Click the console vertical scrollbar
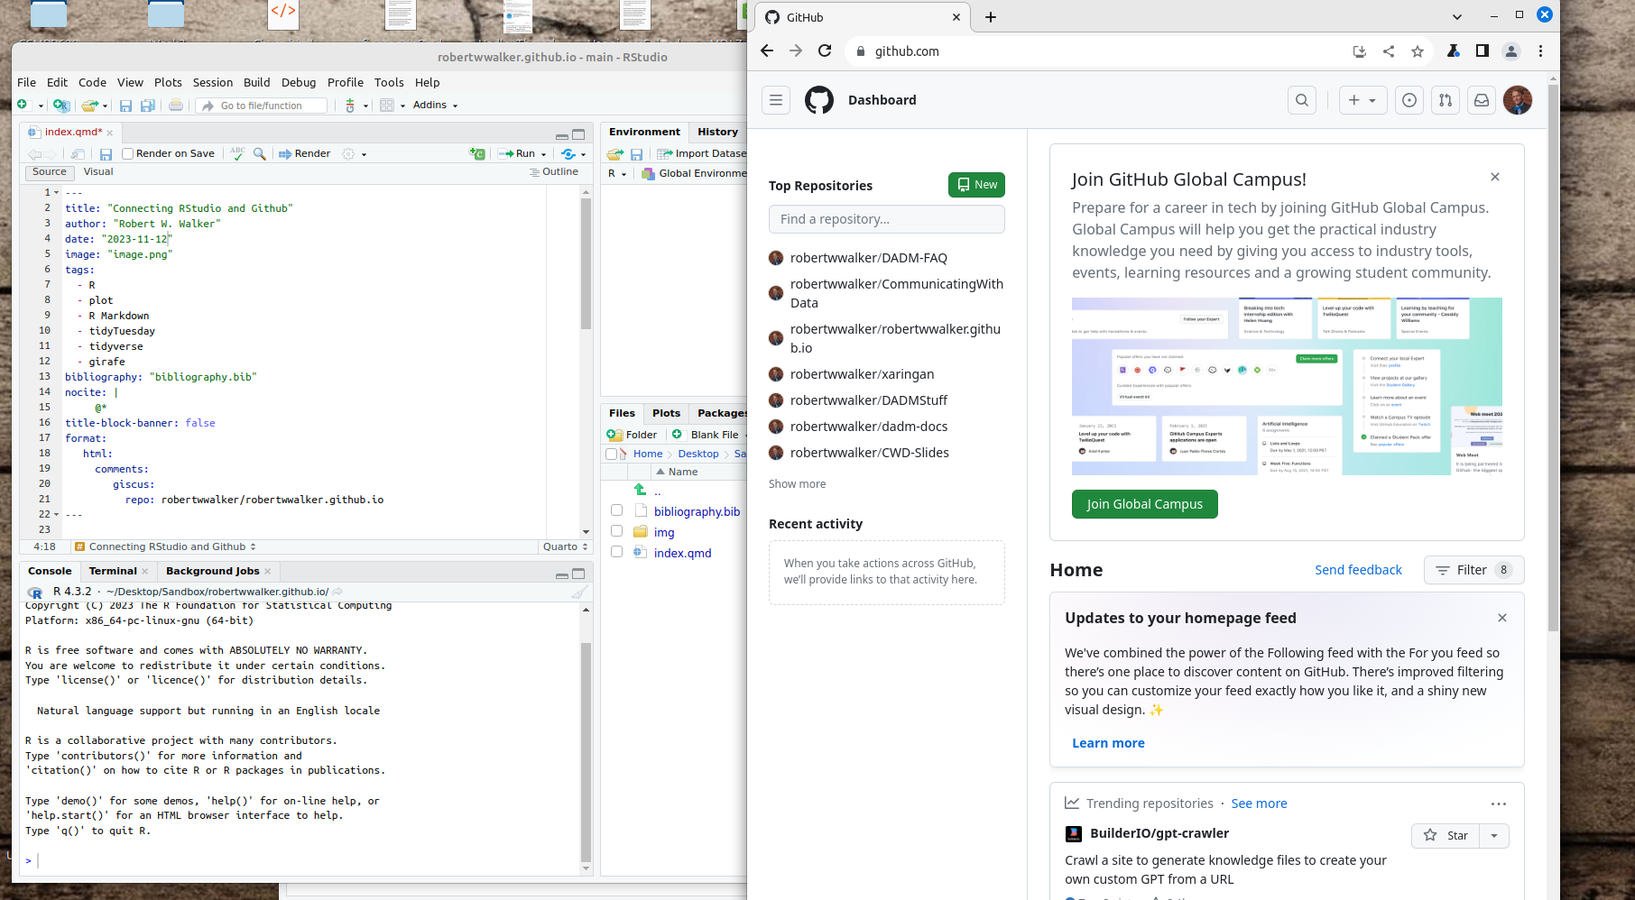The width and height of the screenshot is (1635, 900). [x=586, y=748]
